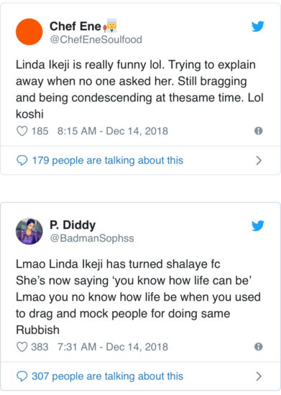The image size is (281, 395).
Task: Open Chef Ene's orange profile avatar
Action: click(x=29, y=32)
